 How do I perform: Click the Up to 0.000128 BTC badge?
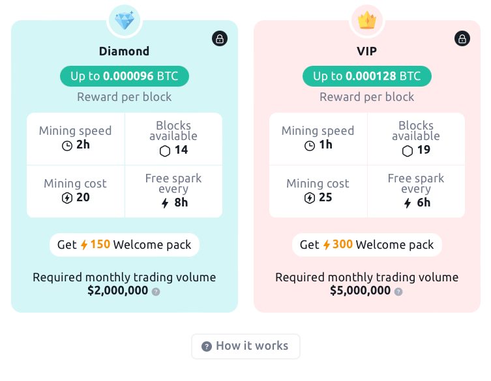click(x=367, y=76)
